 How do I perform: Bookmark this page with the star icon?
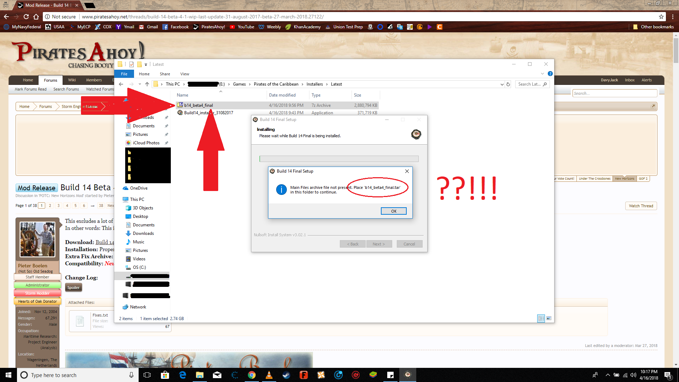point(661,17)
